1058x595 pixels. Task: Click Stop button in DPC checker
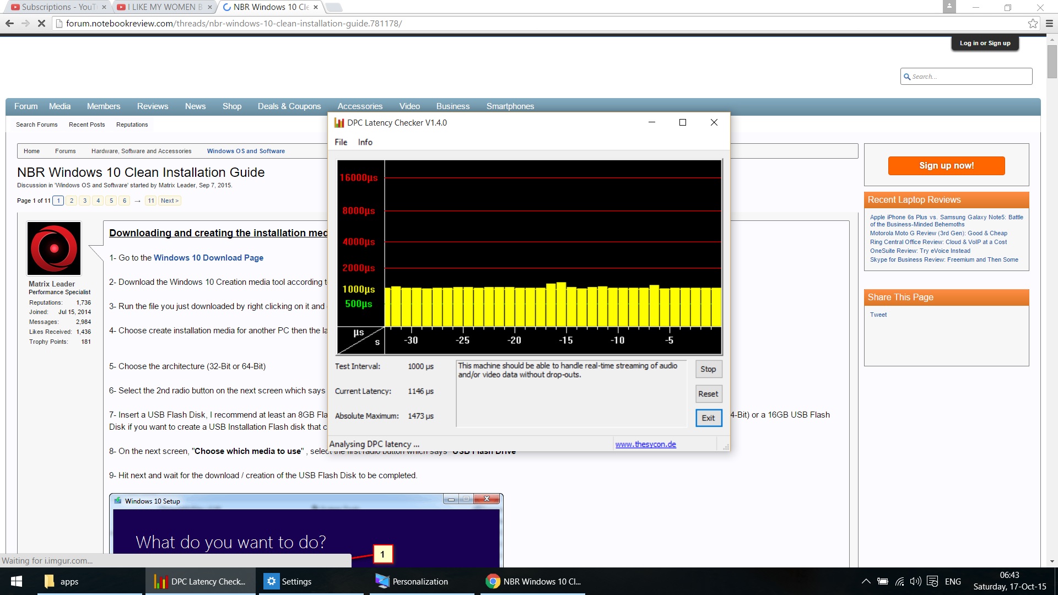click(x=708, y=369)
